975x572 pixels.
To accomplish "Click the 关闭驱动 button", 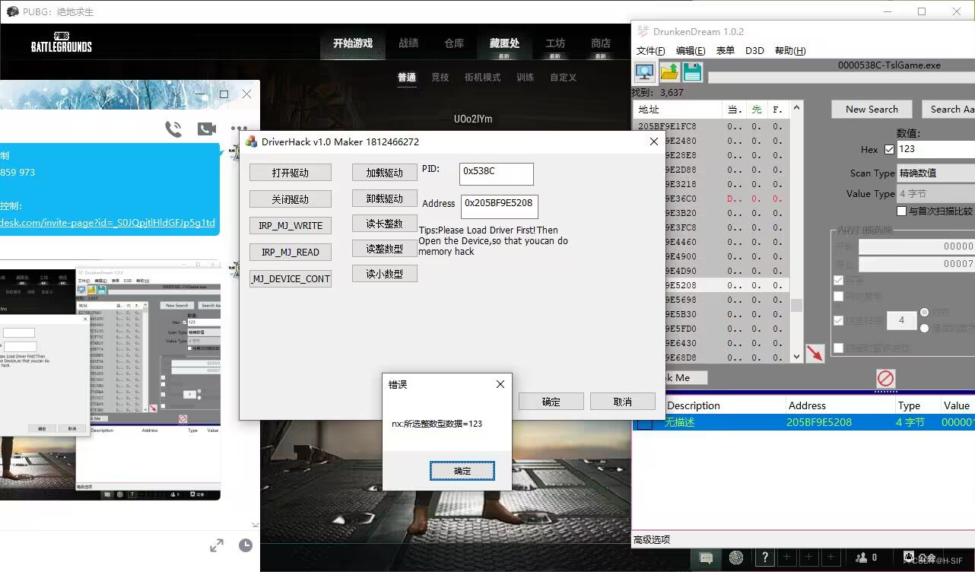I will [291, 199].
